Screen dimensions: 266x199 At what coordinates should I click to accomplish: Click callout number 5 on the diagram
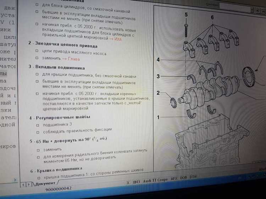pos(186,15)
